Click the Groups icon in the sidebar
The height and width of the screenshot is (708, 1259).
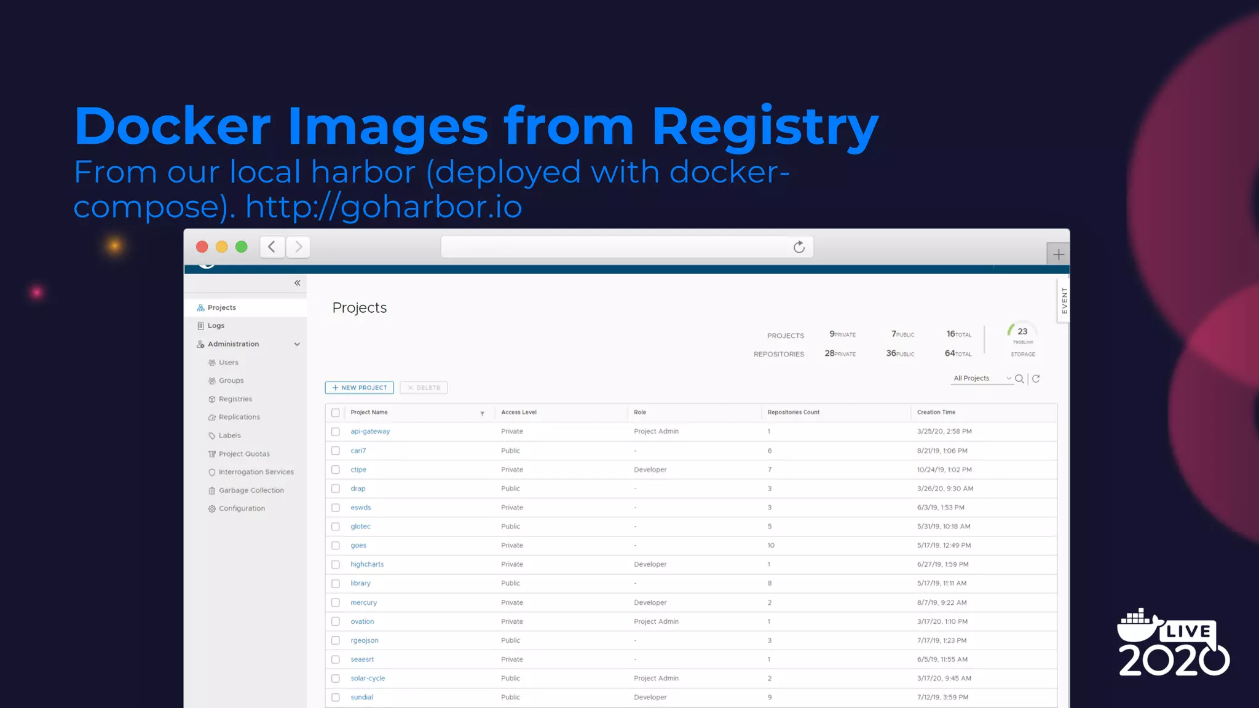[212, 381]
